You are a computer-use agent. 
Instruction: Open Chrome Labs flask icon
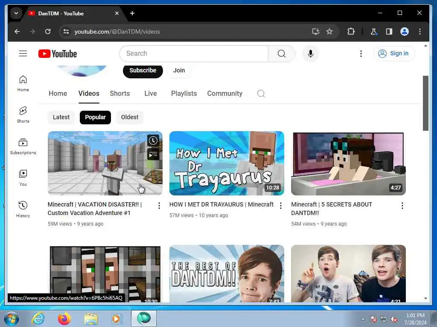click(373, 32)
